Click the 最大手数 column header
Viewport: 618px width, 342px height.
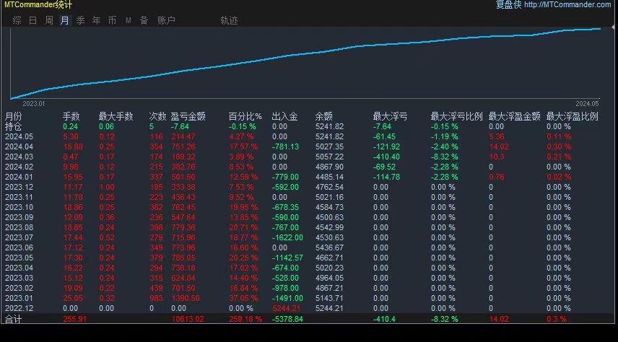(x=116, y=117)
